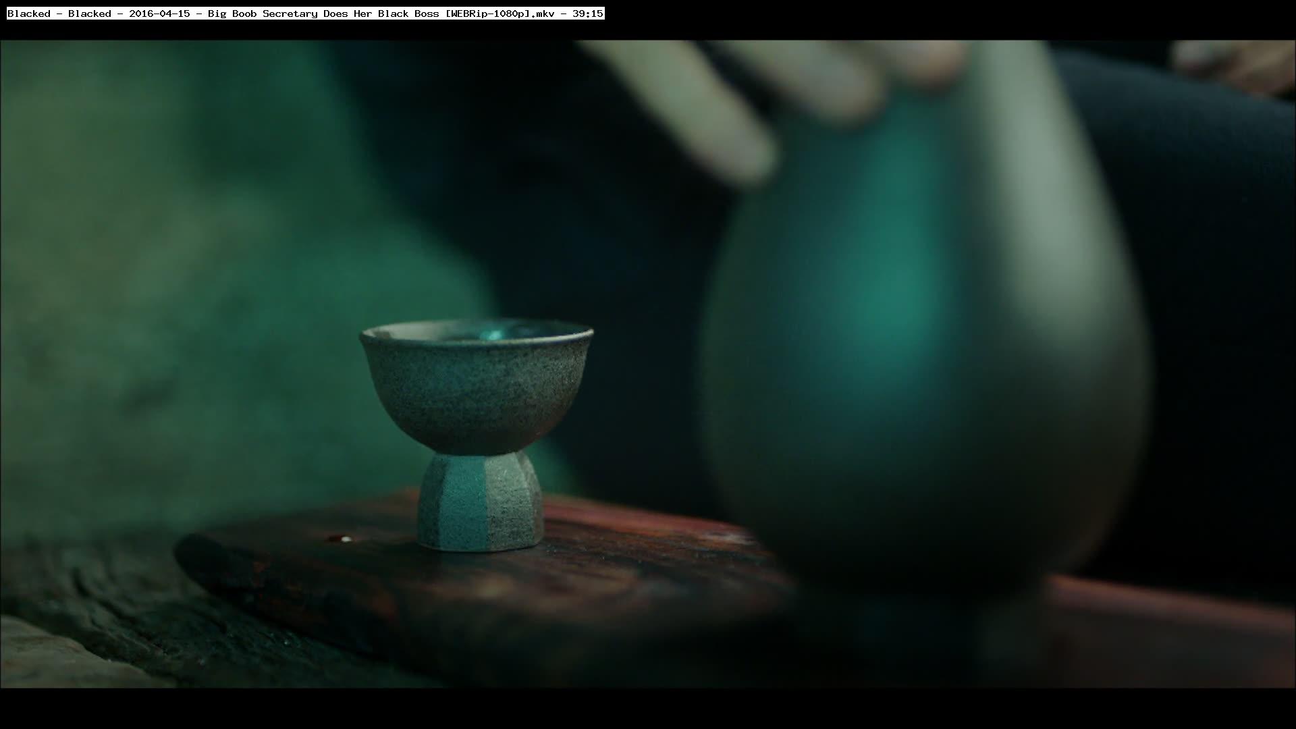The height and width of the screenshot is (729, 1296).
Task: Click the small white speck on the board
Action: (x=346, y=539)
